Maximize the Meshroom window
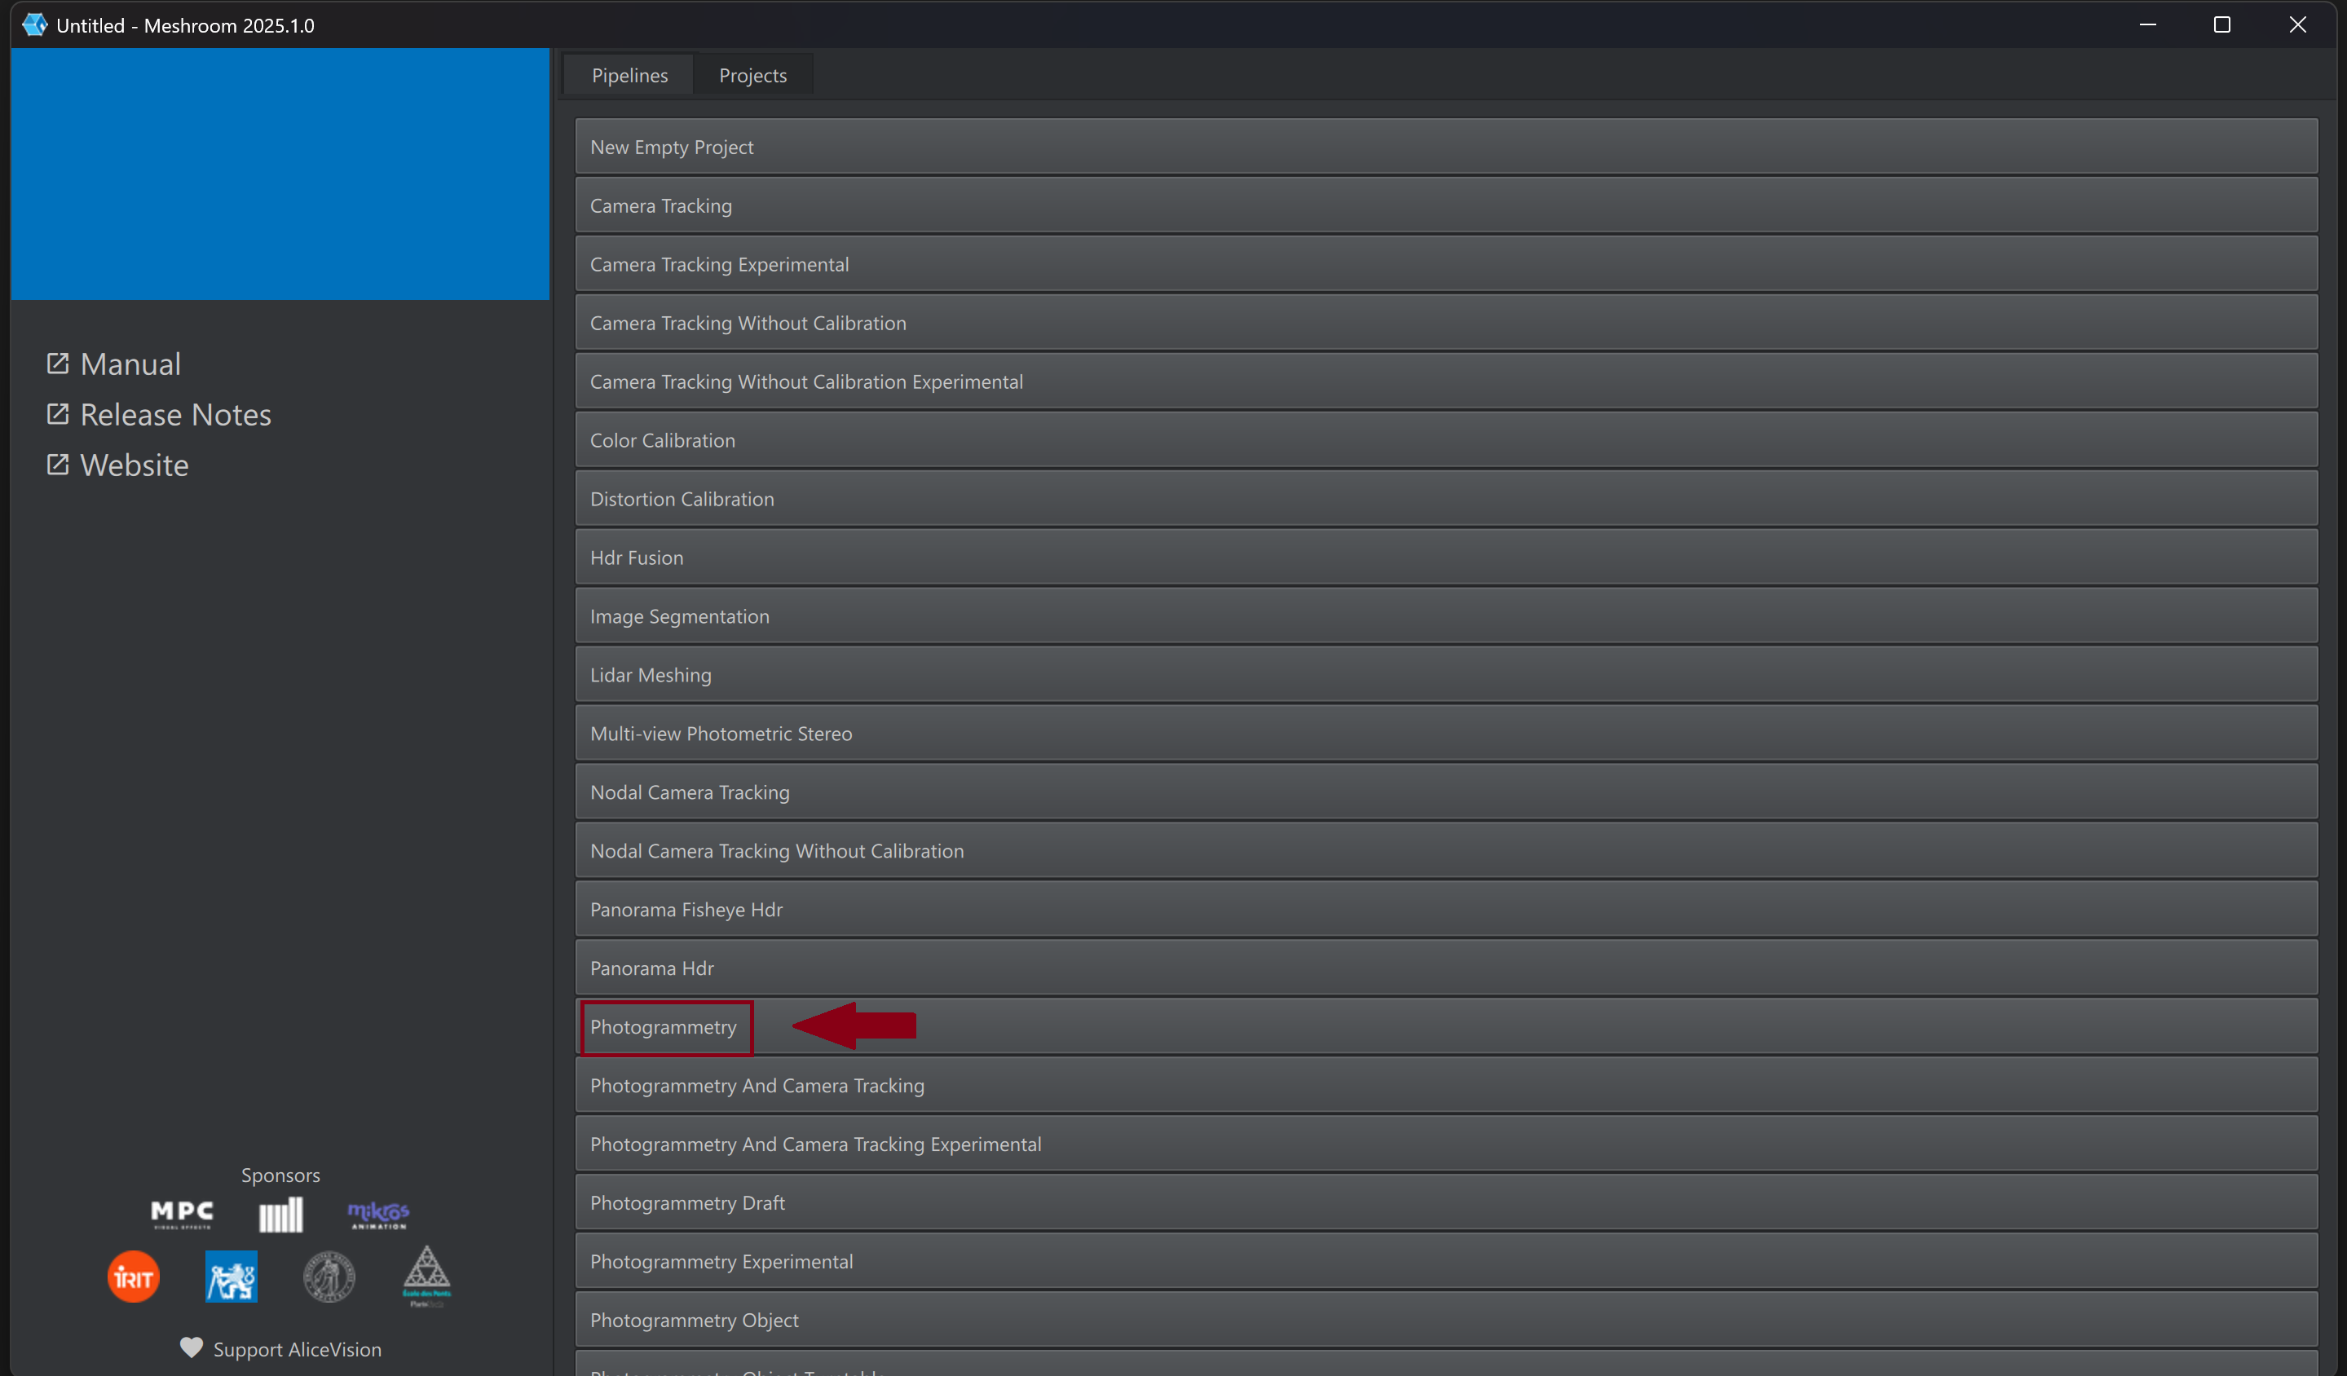Viewport: 2347px width, 1376px height. coord(2222,24)
